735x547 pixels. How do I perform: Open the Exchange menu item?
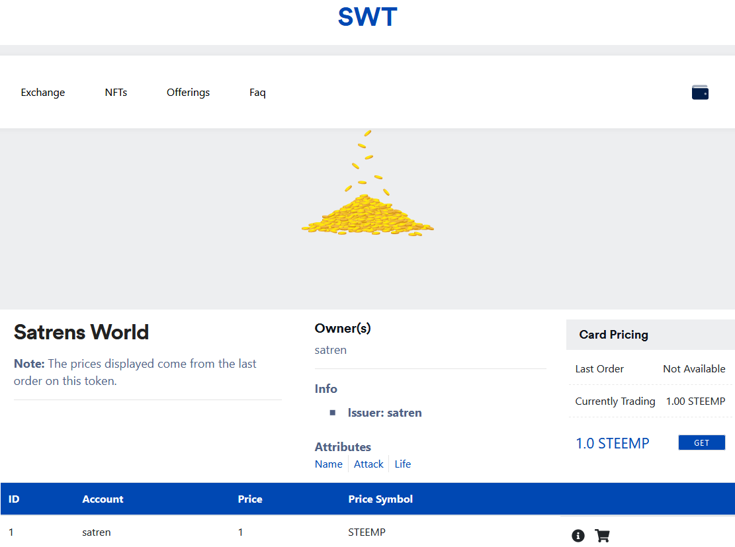coord(42,93)
